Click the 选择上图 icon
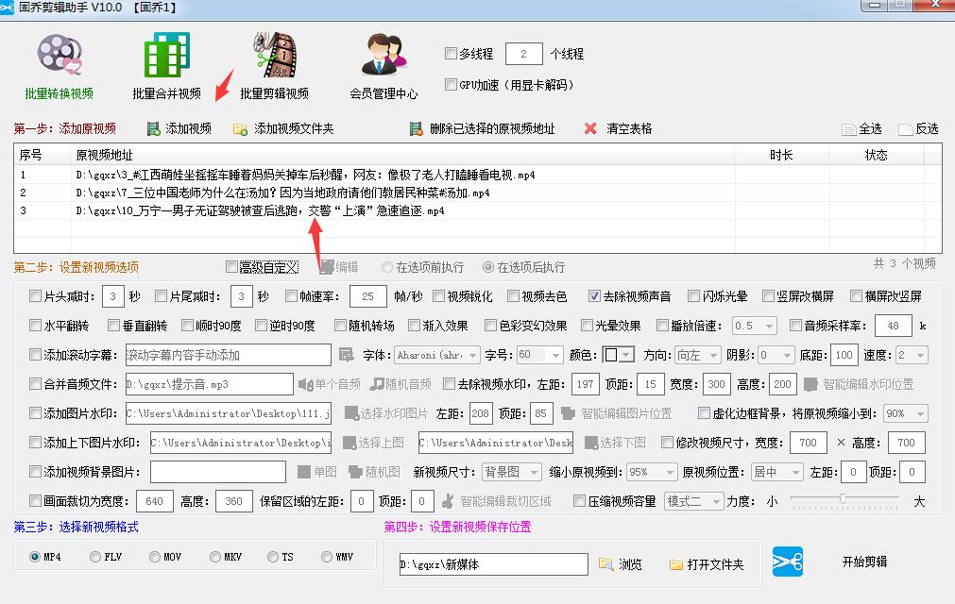Screen dimensions: 955x604 coord(350,443)
